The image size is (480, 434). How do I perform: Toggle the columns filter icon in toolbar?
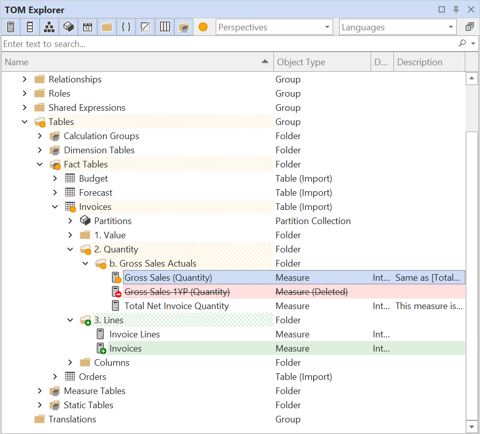coord(30,27)
